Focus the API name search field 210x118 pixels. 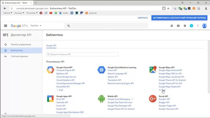click(x=82, y=54)
